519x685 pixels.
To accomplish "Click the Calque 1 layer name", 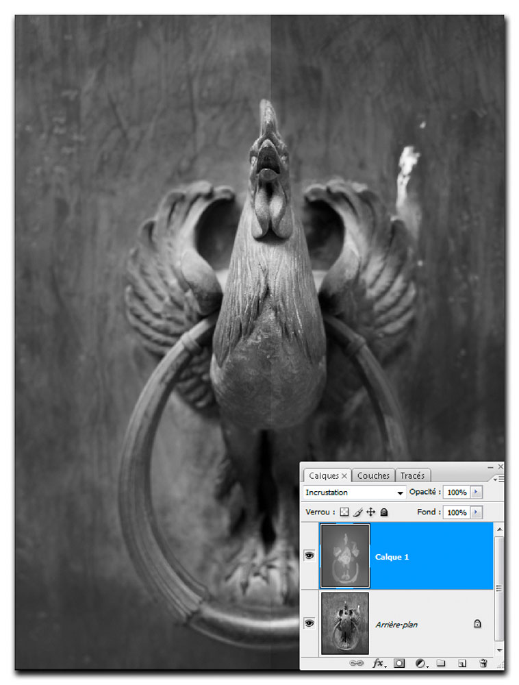I will 392,557.
